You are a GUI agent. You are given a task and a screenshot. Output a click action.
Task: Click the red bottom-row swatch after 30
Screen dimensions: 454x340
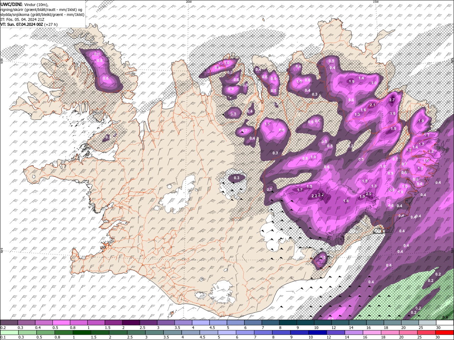[444, 333]
